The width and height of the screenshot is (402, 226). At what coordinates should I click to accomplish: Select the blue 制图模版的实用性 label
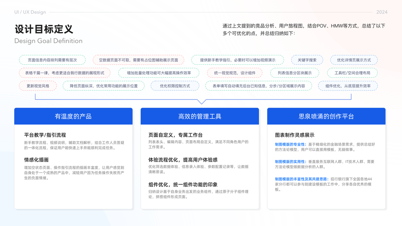coord(291,162)
